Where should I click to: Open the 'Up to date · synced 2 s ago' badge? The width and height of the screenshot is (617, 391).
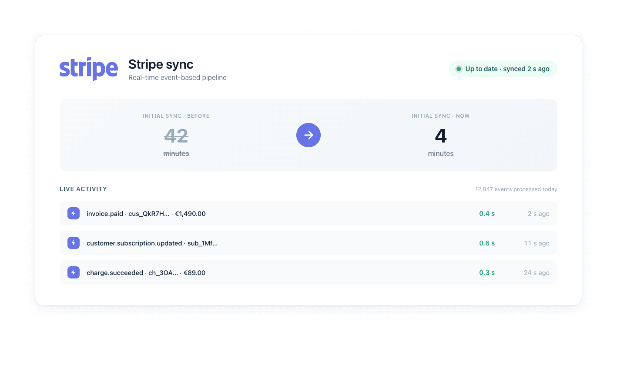(503, 69)
